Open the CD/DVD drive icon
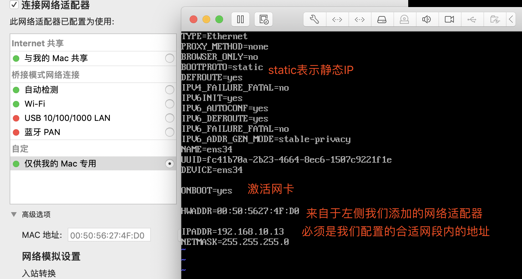Image resolution: width=522 pixels, height=279 pixels. 405,19
